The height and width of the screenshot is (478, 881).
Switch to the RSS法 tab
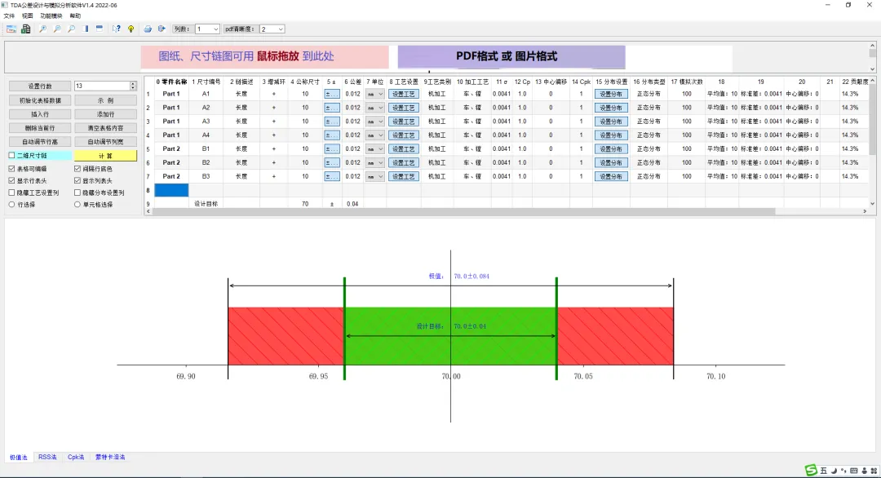pos(48,458)
